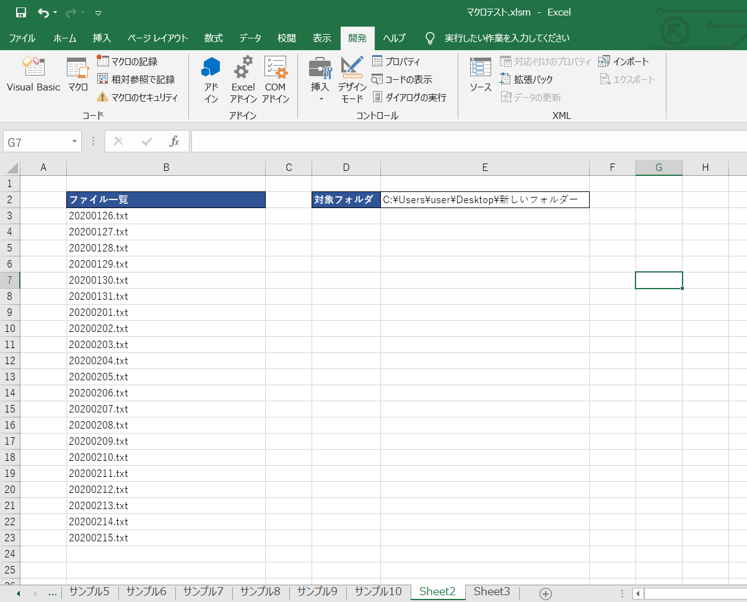
Task: Select the folder path cell E2
Action: coord(485,199)
